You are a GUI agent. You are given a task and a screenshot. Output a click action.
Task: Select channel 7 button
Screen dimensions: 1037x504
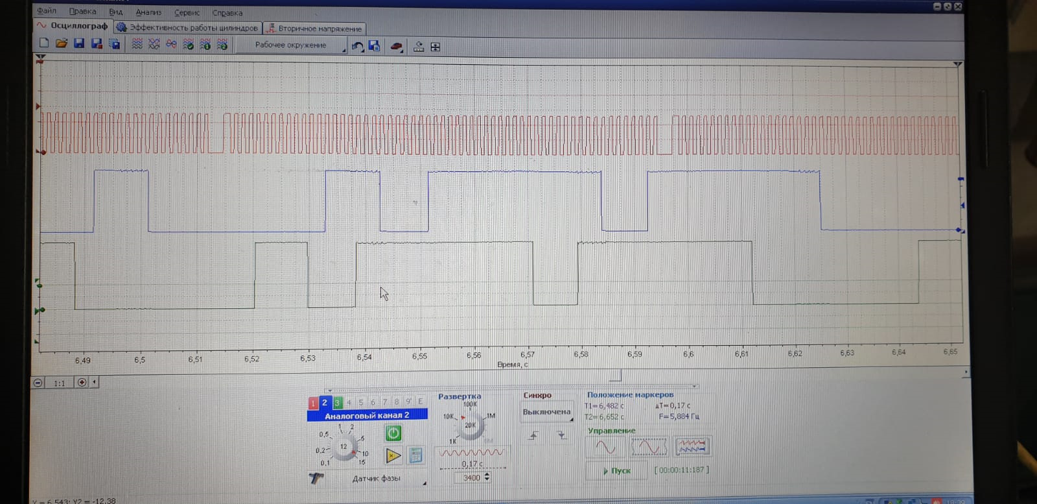pyautogui.click(x=384, y=402)
